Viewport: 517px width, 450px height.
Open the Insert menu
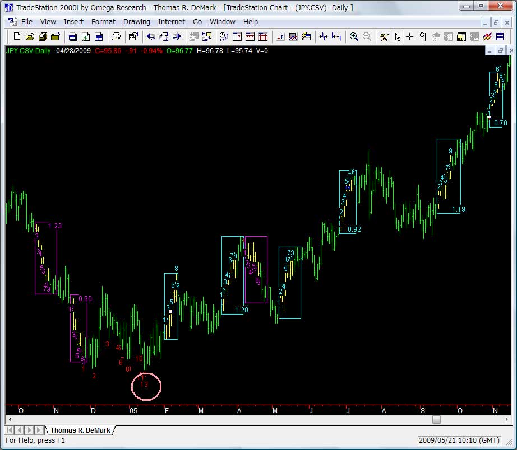tap(73, 22)
